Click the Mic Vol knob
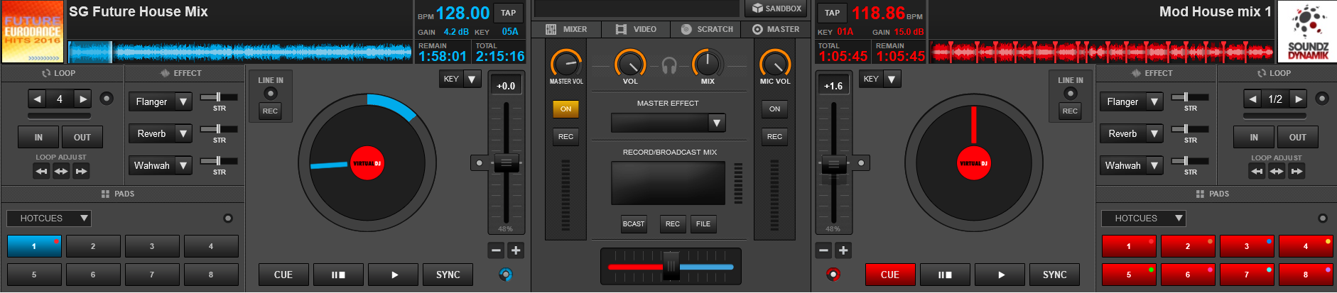 pos(775,63)
